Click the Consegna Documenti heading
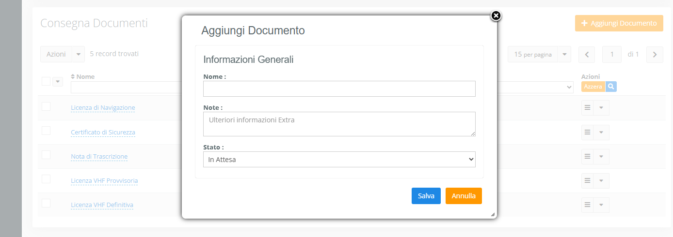The width and height of the screenshot is (673, 237). [94, 23]
